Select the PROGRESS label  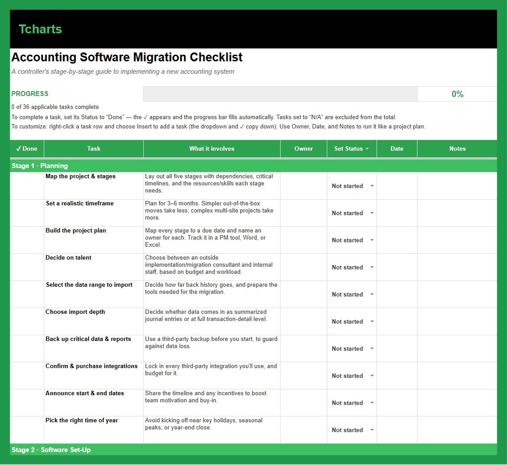click(30, 94)
